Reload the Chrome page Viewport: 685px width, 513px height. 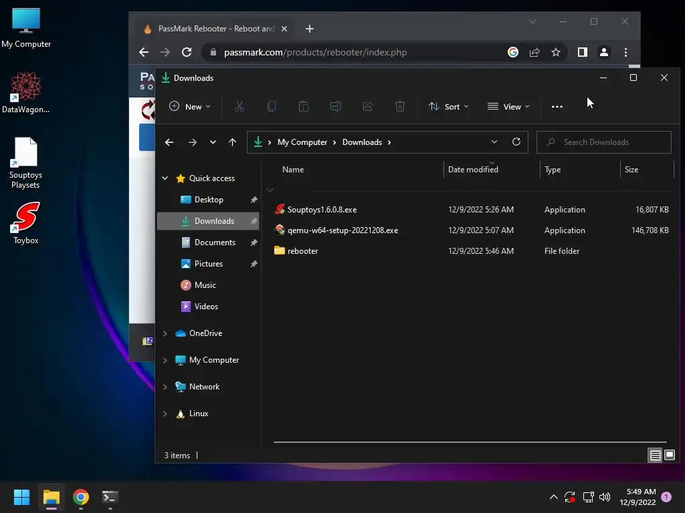(x=187, y=52)
